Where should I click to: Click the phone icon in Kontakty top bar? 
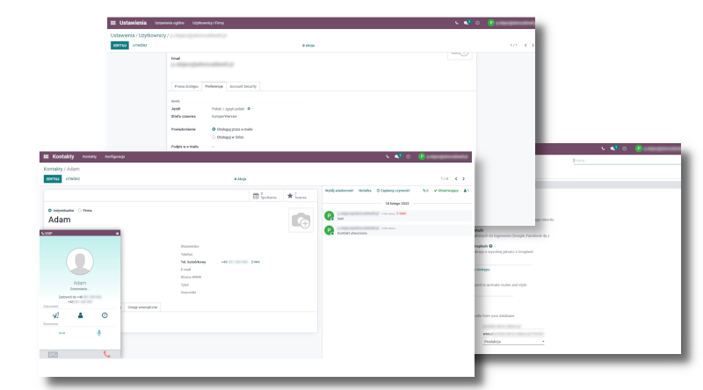[x=388, y=156]
